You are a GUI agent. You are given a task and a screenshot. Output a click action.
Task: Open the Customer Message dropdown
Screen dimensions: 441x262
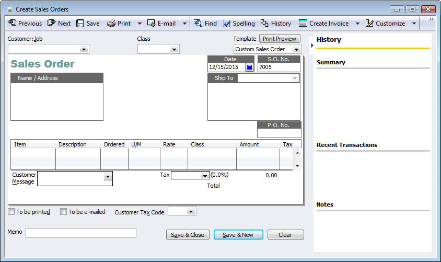[x=108, y=177]
